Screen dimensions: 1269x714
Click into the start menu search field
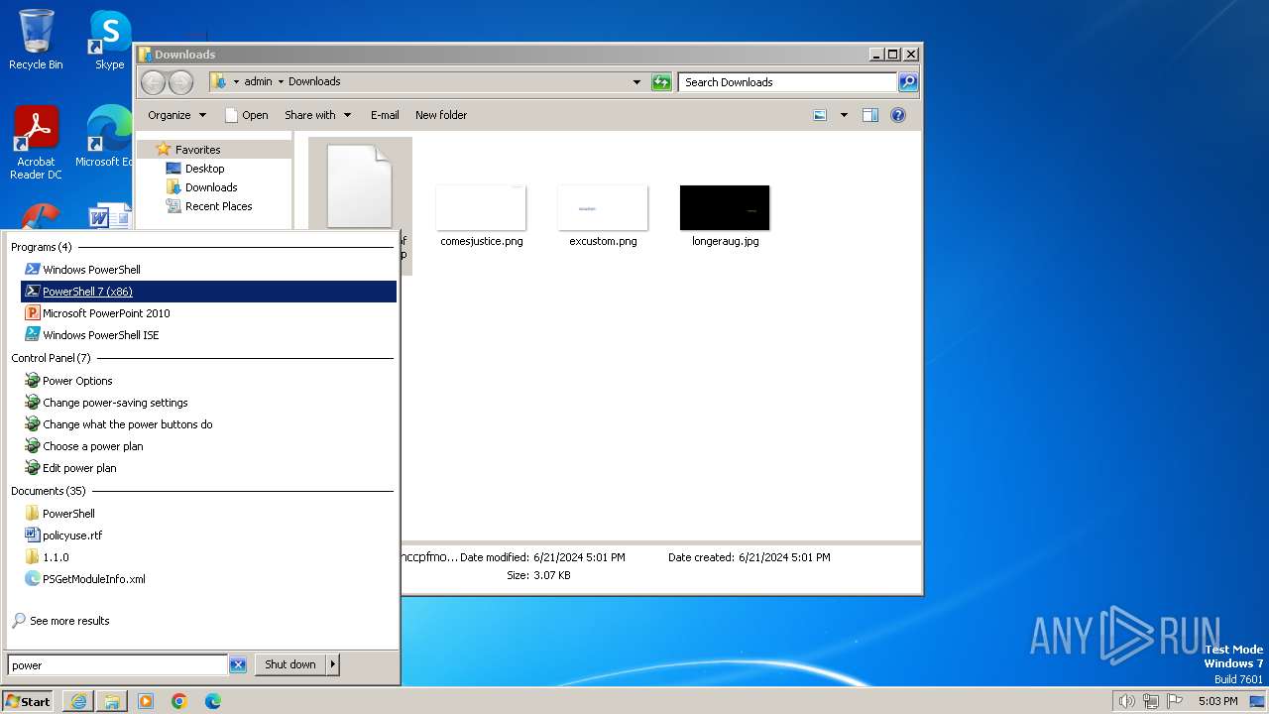(117, 665)
